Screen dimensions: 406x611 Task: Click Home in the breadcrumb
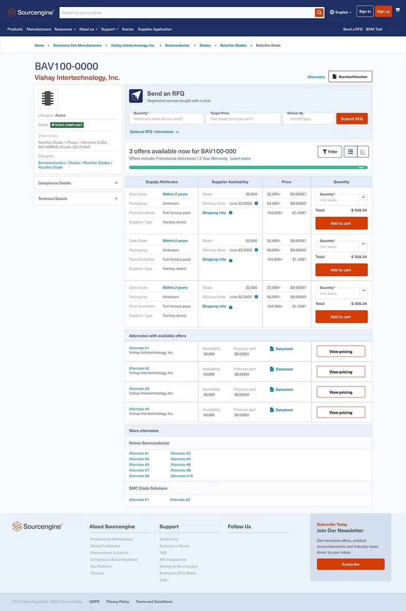[x=39, y=45]
